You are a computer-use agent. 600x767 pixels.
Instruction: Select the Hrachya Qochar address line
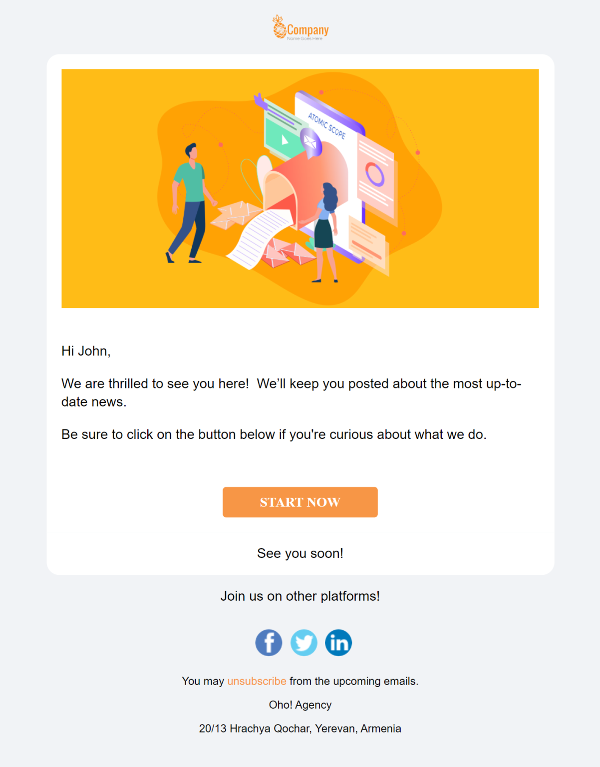(x=300, y=729)
